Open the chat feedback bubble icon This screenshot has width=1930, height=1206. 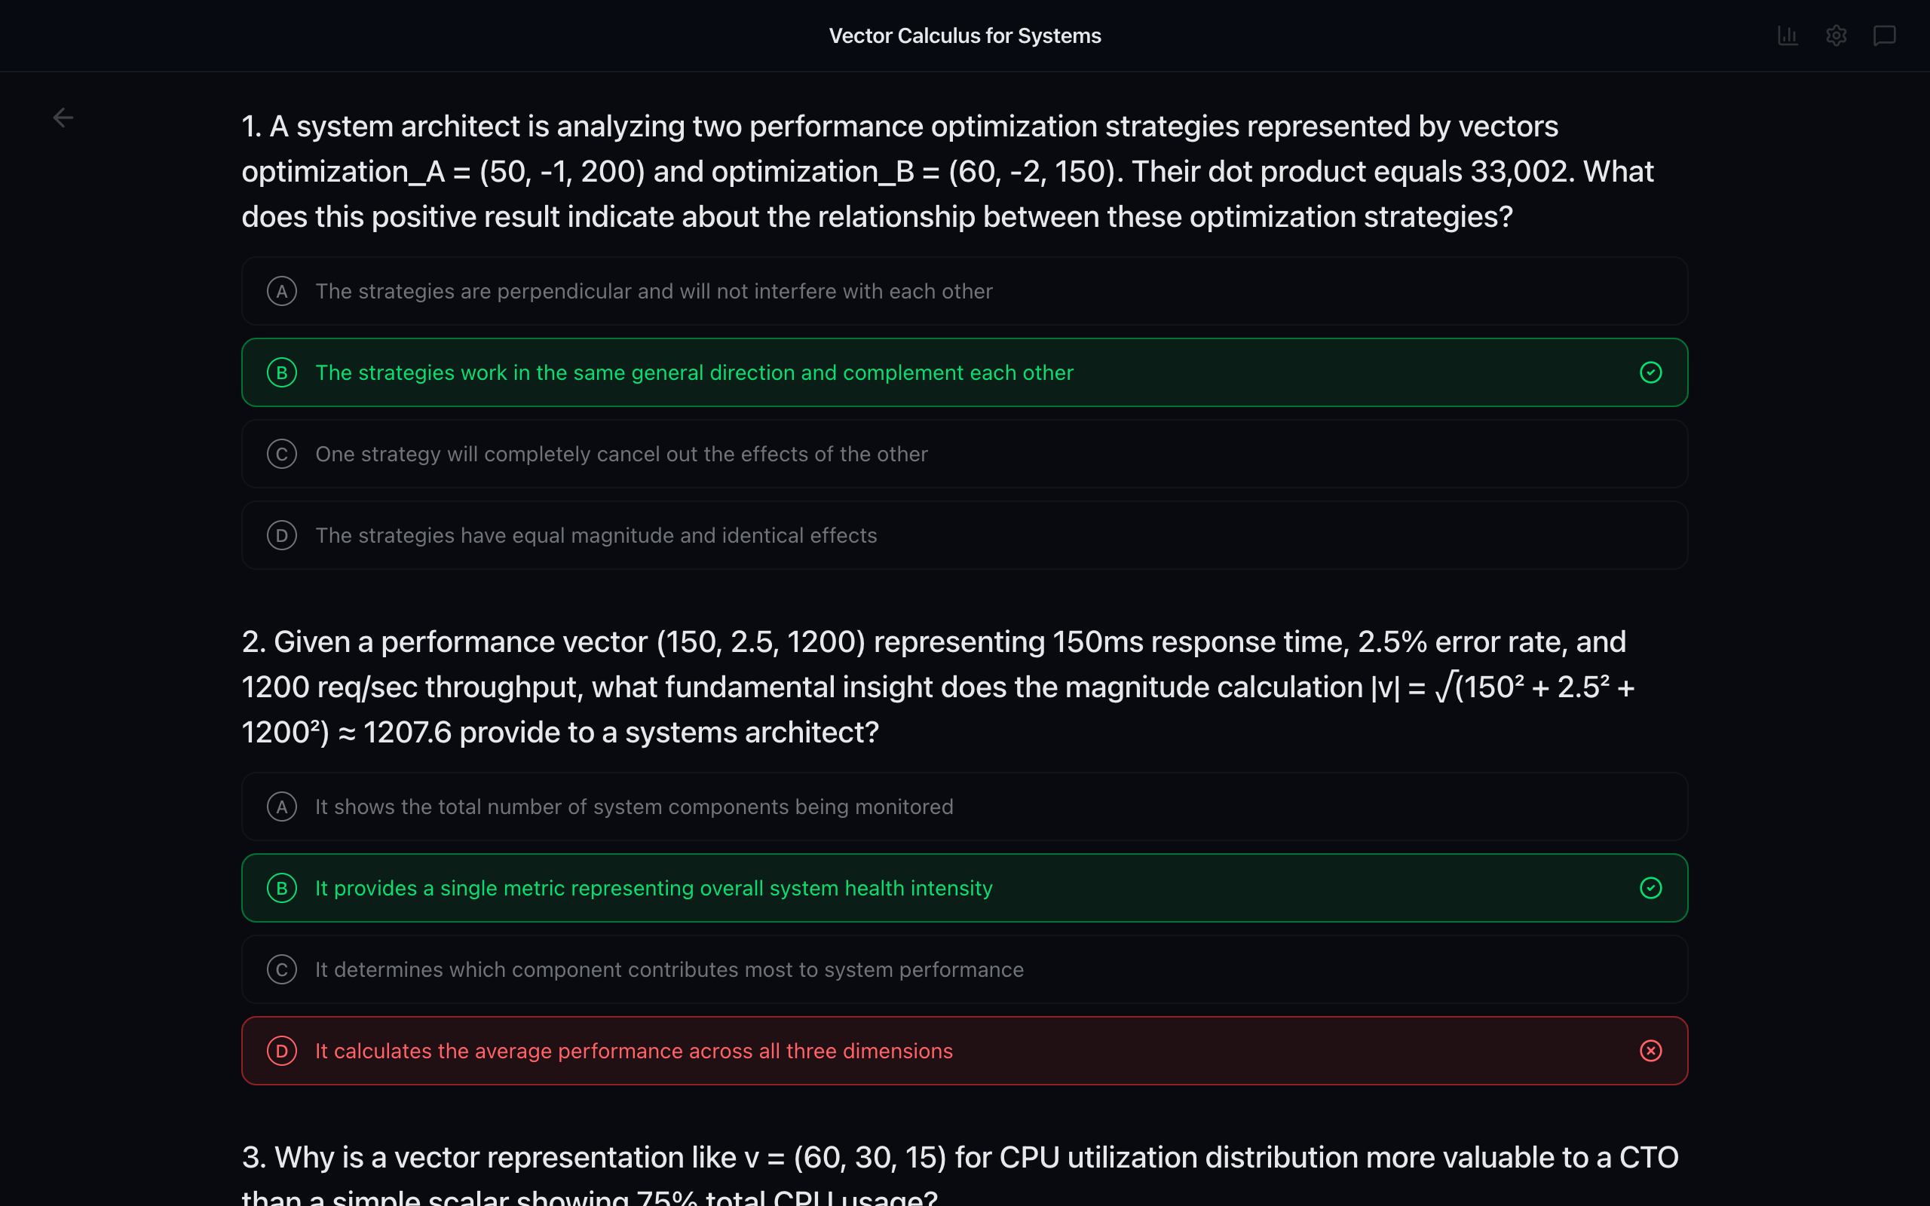pos(1884,36)
